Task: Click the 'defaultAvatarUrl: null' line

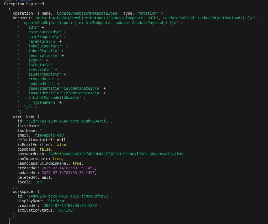Action: (42, 140)
